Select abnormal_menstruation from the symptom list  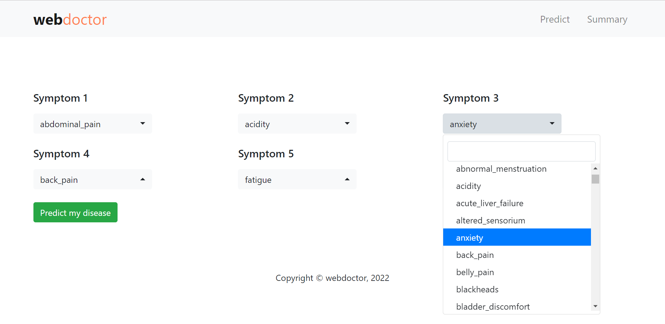(501, 169)
